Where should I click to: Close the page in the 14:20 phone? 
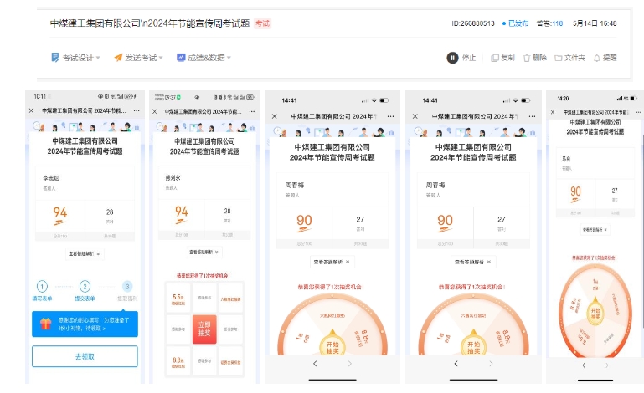click(x=553, y=112)
